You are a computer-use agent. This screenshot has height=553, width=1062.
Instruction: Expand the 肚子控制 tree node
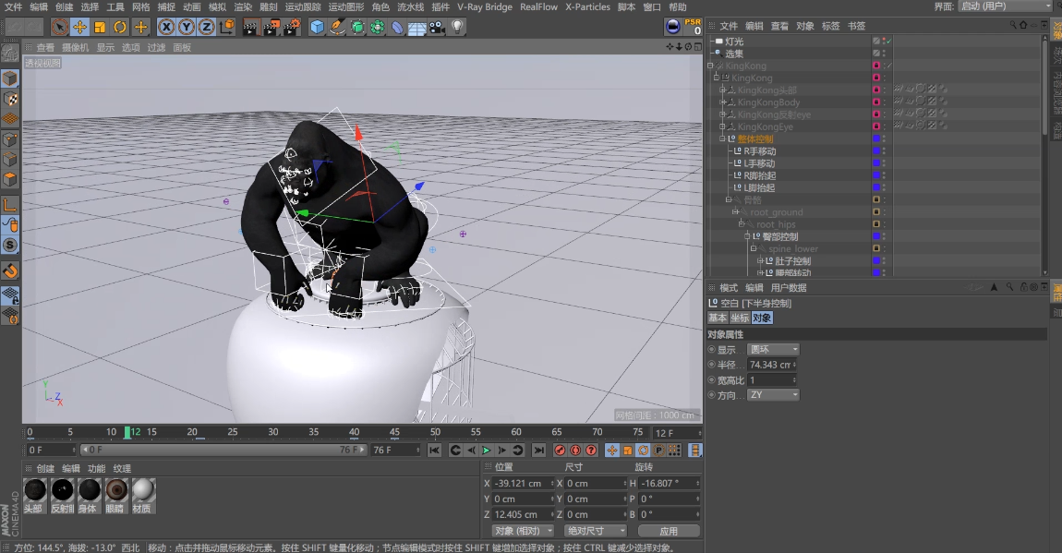(x=759, y=260)
